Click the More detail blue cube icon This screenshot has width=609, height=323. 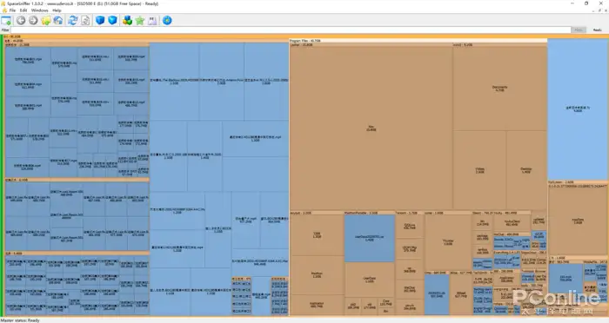[x=112, y=21]
